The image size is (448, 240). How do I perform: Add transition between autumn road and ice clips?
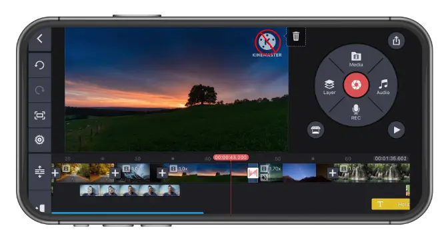click(x=115, y=173)
